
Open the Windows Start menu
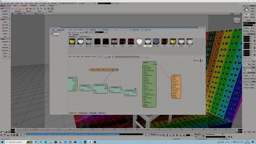pyautogui.click(x=2, y=142)
